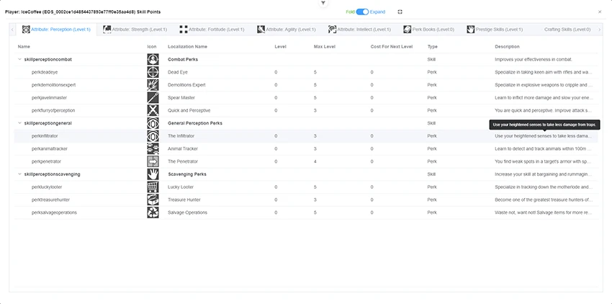The height and width of the screenshot is (304, 612).
Task: Click the Expand label text
Action: (377, 12)
